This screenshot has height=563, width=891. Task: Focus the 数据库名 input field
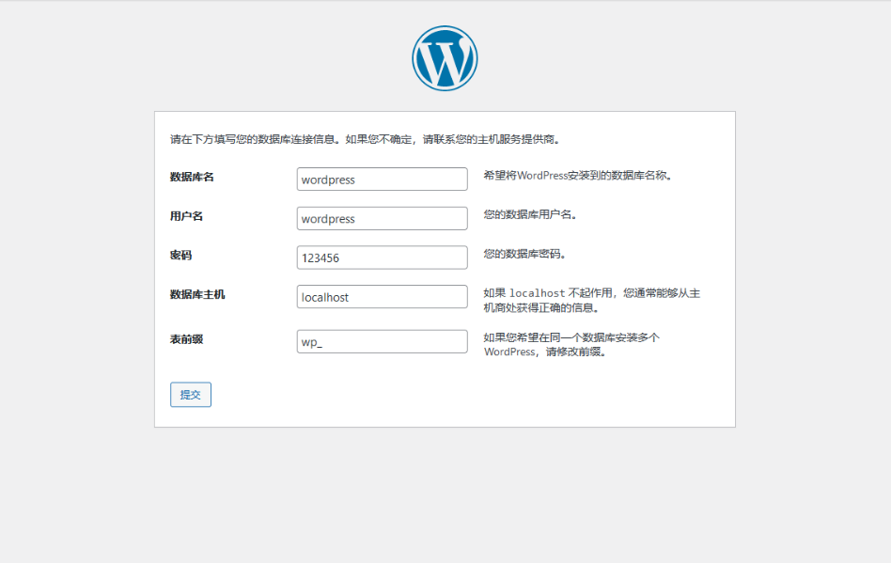coord(382,179)
